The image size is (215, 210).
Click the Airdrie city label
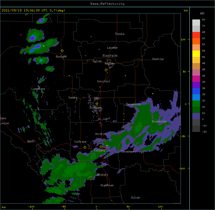pyautogui.click(x=101, y=134)
